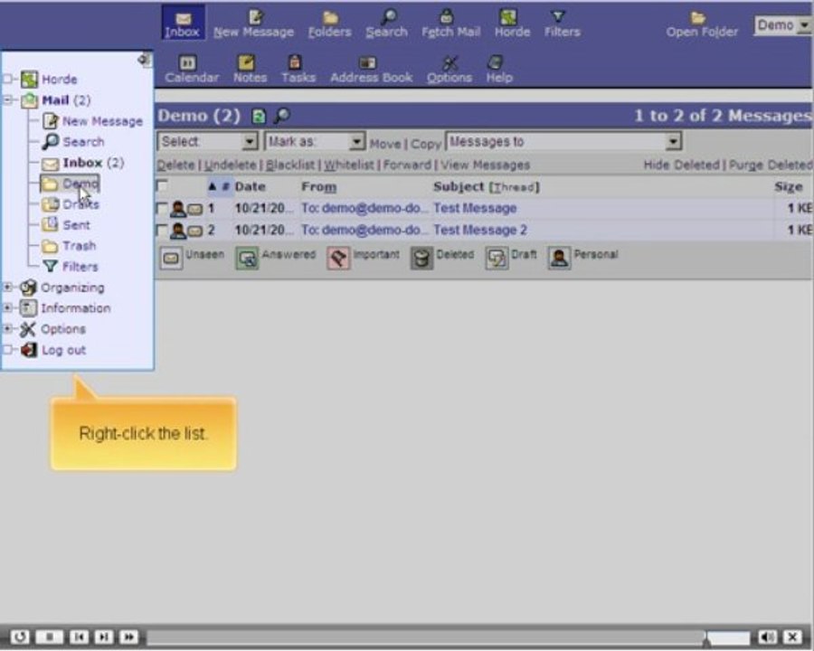Click the Blacklist link
This screenshot has width=814, height=651.
pos(290,165)
